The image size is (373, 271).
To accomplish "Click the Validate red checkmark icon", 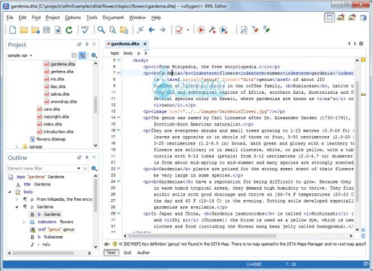I will click(x=180, y=30).
